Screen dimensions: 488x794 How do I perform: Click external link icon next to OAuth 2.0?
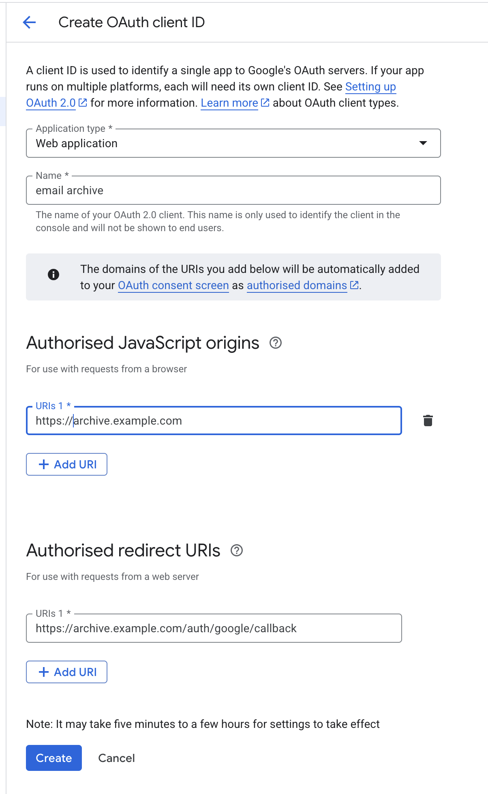[x=83, y=103]
